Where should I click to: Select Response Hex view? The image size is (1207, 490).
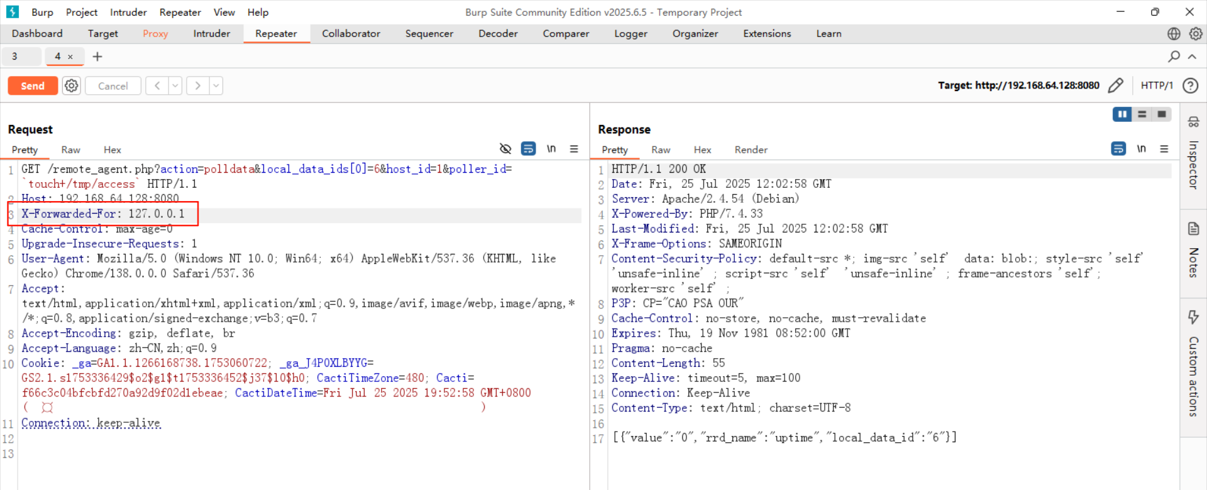[702, 150]
